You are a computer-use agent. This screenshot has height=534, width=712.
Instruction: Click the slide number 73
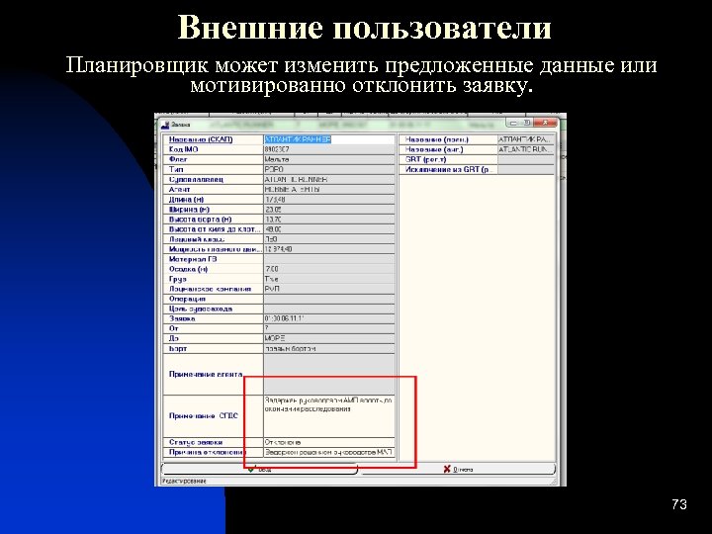(679, 504)
